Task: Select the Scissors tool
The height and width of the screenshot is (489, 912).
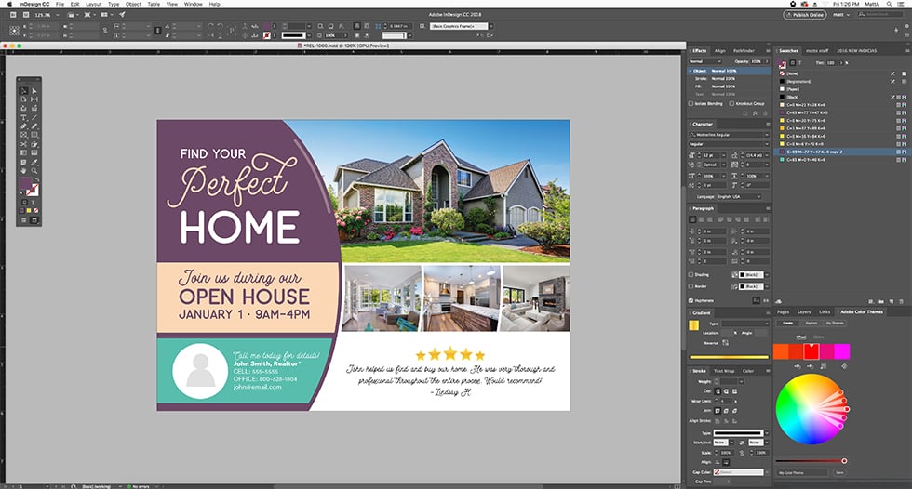Action: tap(24, 144)
